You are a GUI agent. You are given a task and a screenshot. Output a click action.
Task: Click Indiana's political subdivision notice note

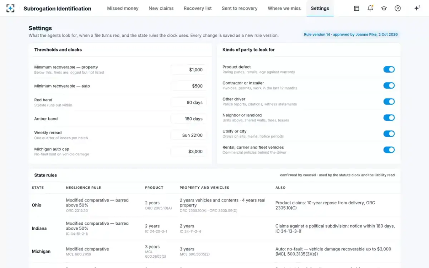point(335,228)
